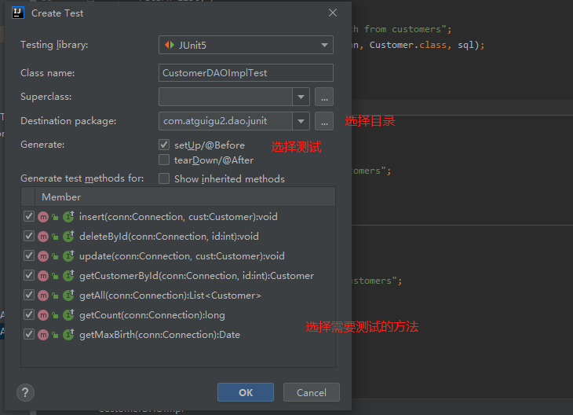The width and height of the screenshot is (573, 415).
Task: Select getCount(conn:Connection):long row text
Action: click(152, 315)
